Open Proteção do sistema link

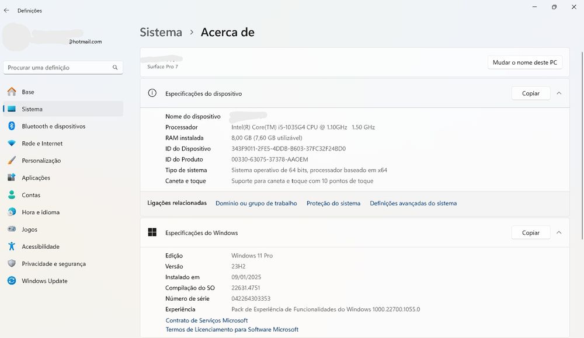333,203
